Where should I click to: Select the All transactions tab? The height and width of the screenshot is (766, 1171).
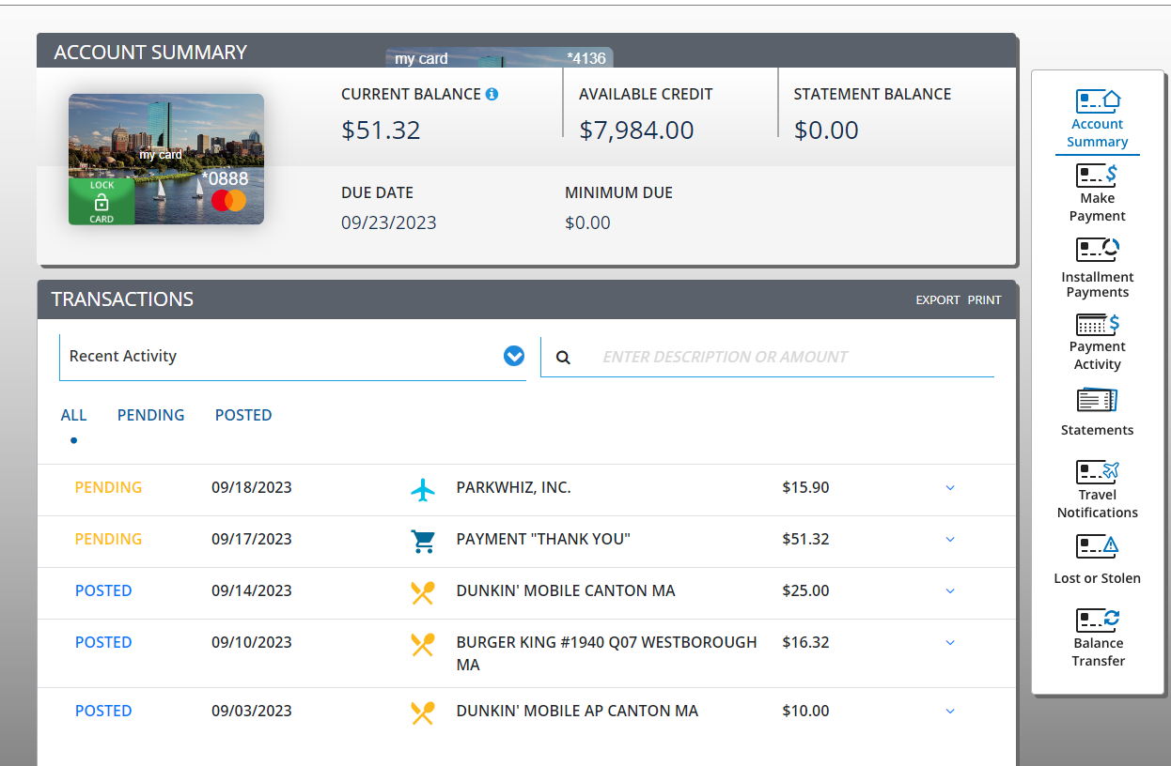point(73,415)
